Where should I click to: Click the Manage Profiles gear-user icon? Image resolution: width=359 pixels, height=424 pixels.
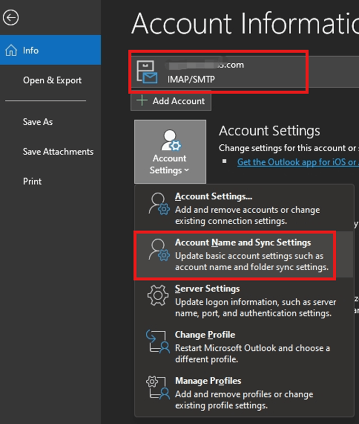[158, 387]
